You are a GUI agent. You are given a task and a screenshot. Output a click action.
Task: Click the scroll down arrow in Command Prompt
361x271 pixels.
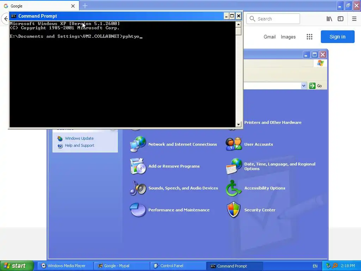tap(239, 125)
